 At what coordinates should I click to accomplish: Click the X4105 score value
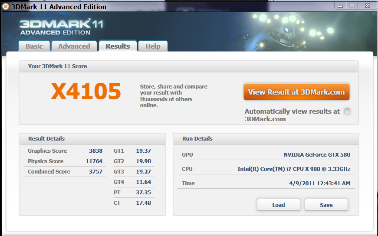pos(86,91)
